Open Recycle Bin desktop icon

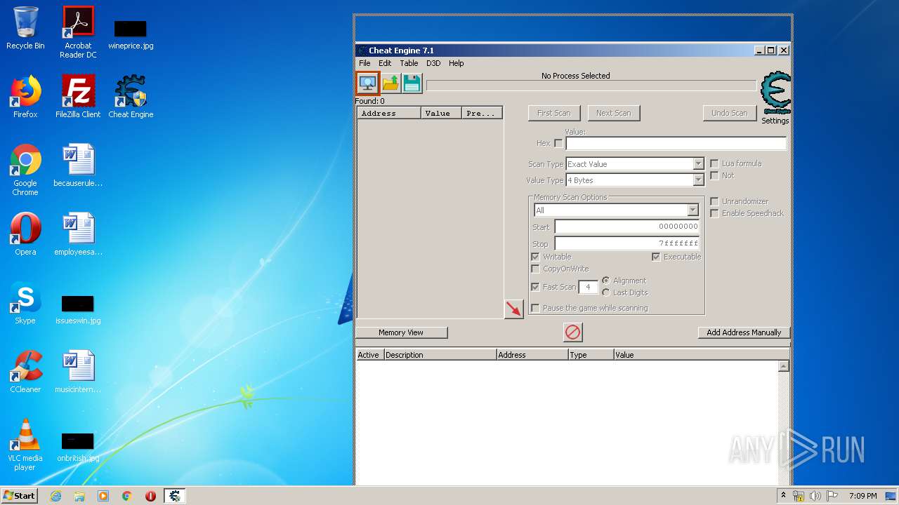coord(25,29)
